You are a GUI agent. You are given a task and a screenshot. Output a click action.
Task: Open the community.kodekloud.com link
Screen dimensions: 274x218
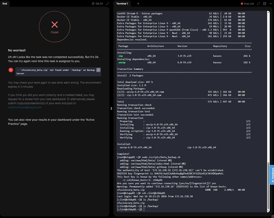coord(24,107)
